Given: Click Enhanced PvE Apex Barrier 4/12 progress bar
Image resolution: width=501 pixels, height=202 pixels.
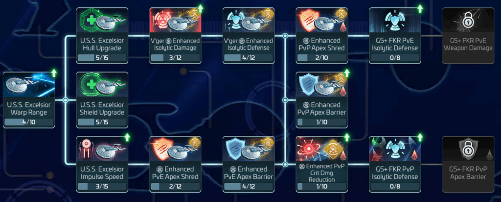Looking at the screenshot, I should [x=249, y=187].
